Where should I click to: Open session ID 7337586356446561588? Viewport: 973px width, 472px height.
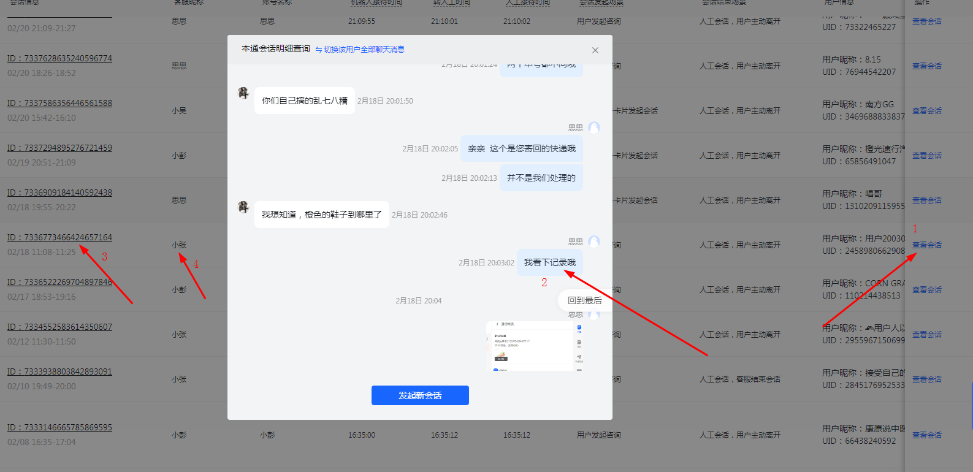[59, 104]
